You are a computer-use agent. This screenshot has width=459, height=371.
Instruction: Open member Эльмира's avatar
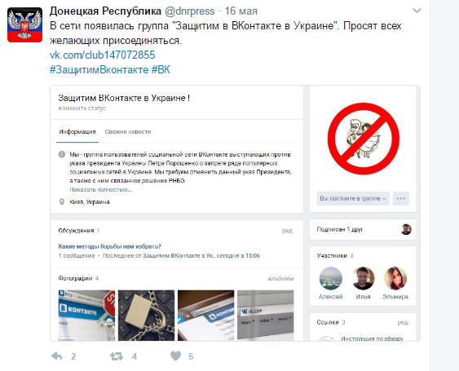coord(395,278)
